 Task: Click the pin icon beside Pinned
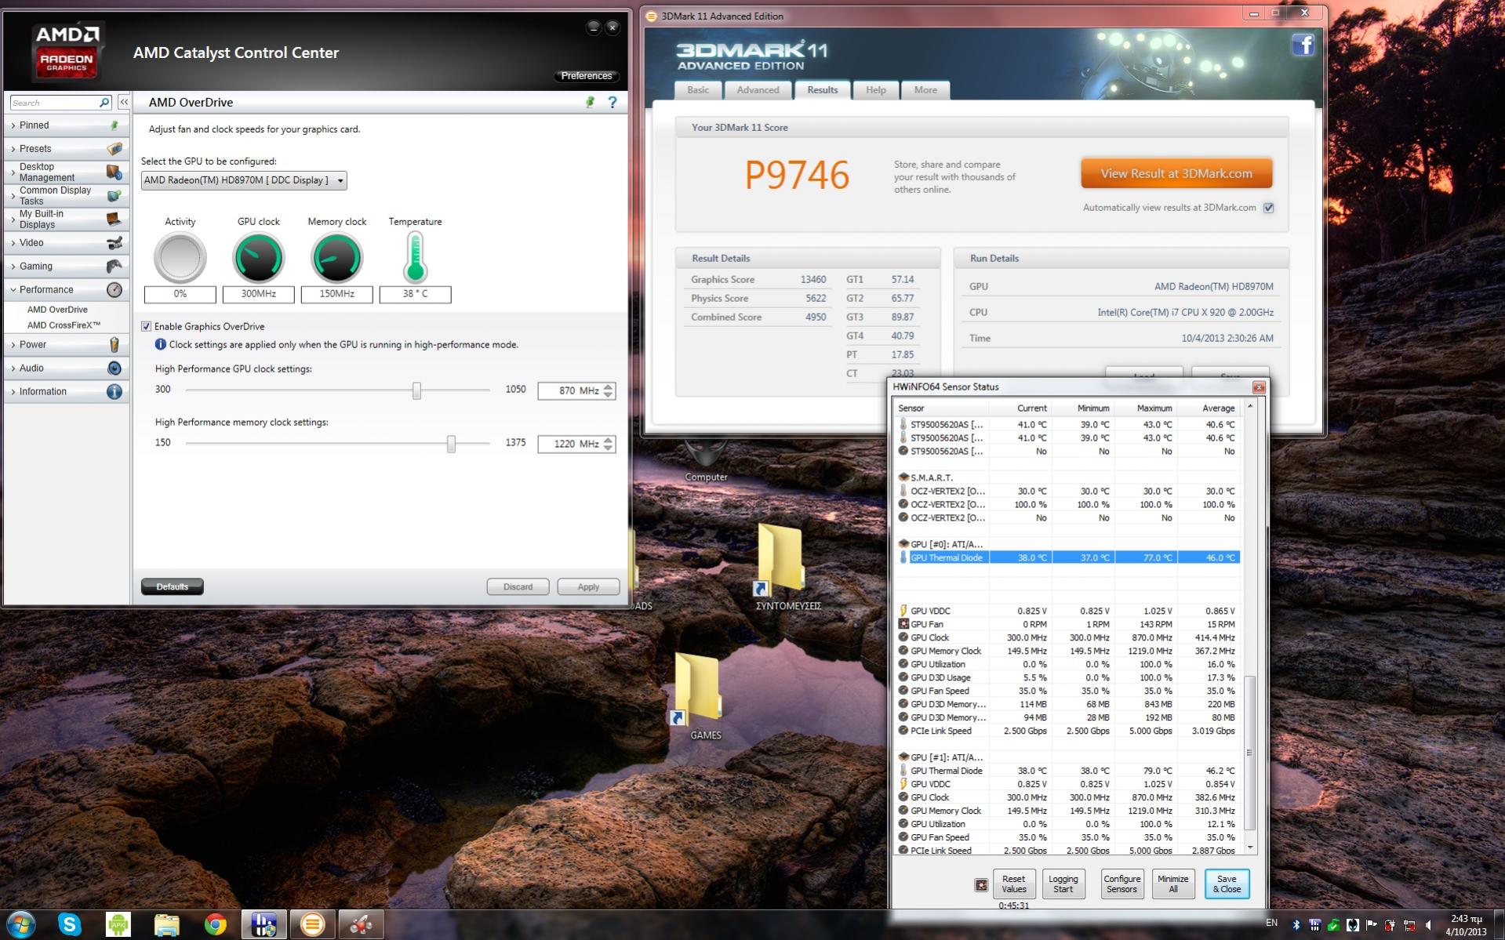click(x=115, y=125)
